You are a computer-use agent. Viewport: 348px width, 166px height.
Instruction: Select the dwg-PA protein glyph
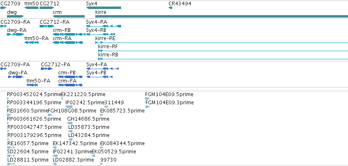(16, 77)
